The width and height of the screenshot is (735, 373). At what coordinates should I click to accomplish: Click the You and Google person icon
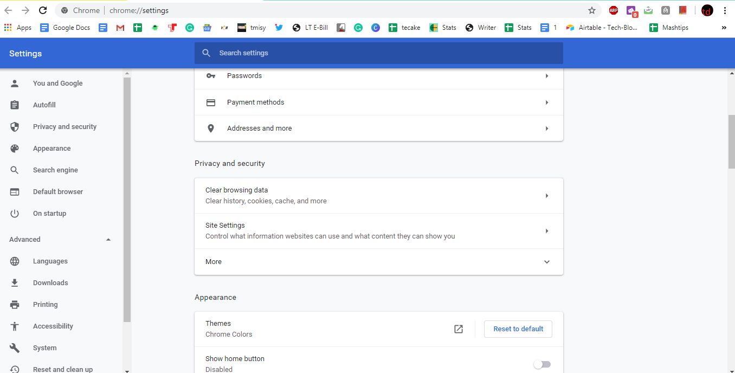coord(15,83)
